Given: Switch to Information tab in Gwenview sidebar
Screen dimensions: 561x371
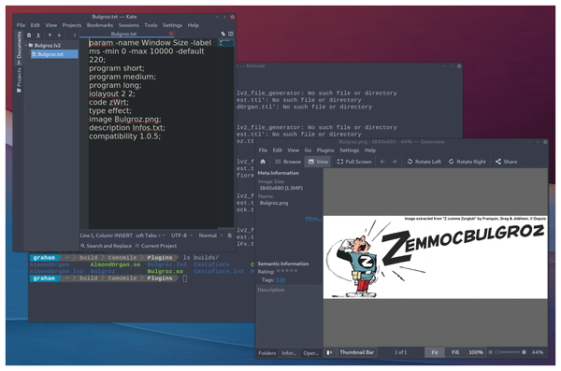Looking at the screenshot, I should click(289, 352).
